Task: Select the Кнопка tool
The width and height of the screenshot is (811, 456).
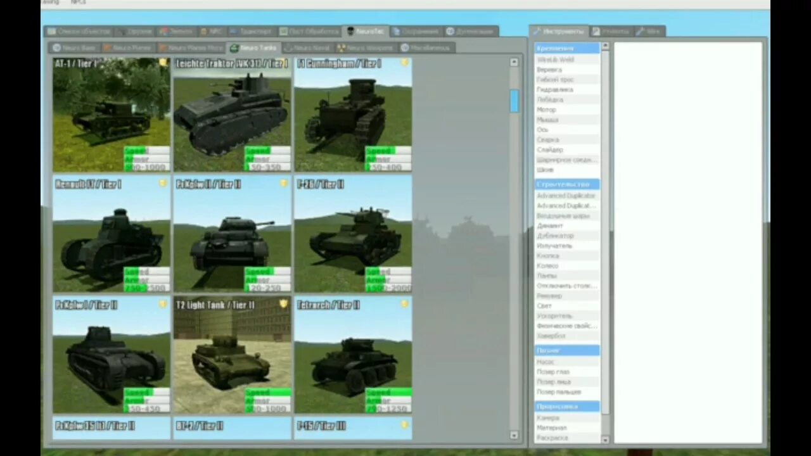Action: coord(567,256)
